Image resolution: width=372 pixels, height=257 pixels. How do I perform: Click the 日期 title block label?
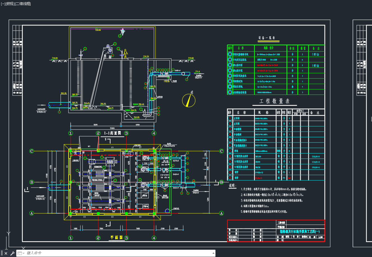[x=257, y=240]
